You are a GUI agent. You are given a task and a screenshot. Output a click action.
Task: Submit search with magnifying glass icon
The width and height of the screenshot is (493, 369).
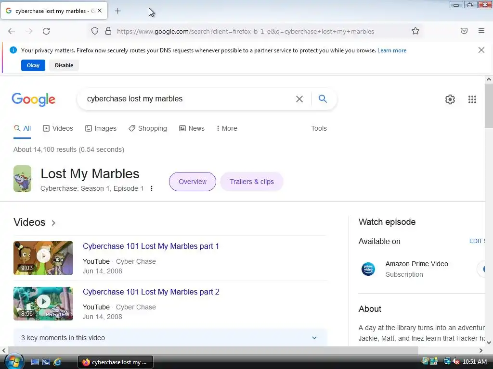coord(323,99)
